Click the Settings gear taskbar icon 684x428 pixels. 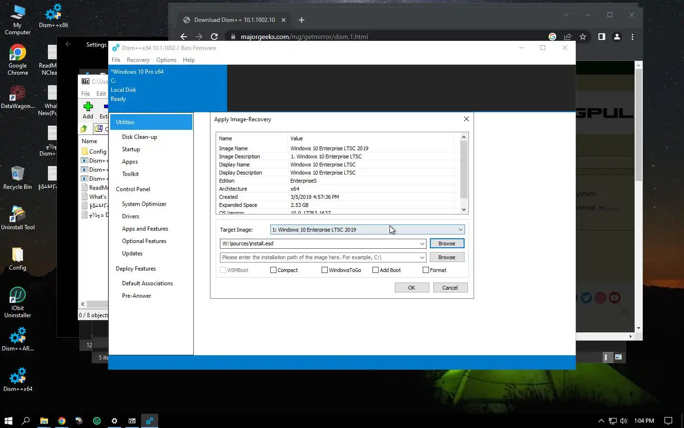114,420
